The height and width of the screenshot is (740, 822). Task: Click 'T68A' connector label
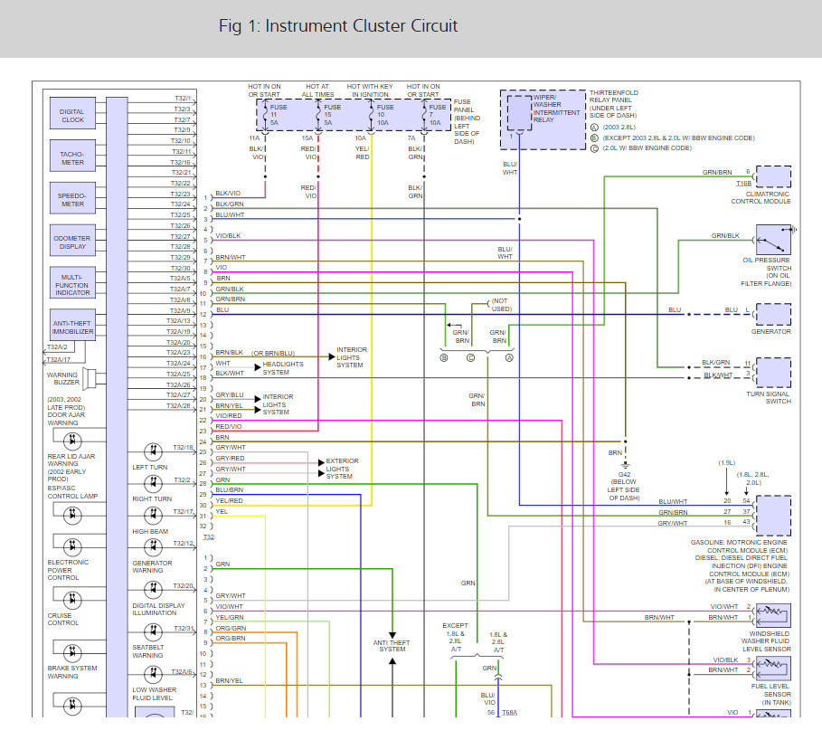coord(509,713)
